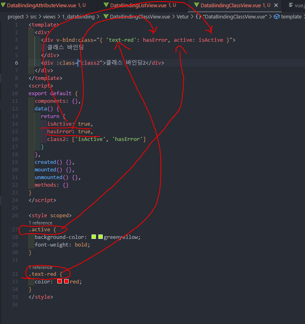Click 'data()' method on line 12
305x324 pixels.
[x=44, y=109]
